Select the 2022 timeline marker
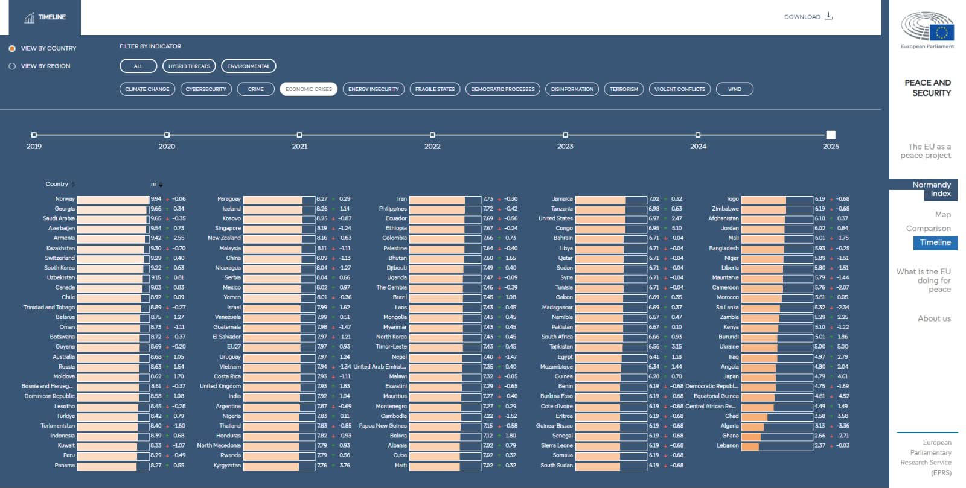The image size is (966, 488). coord(432,135)
